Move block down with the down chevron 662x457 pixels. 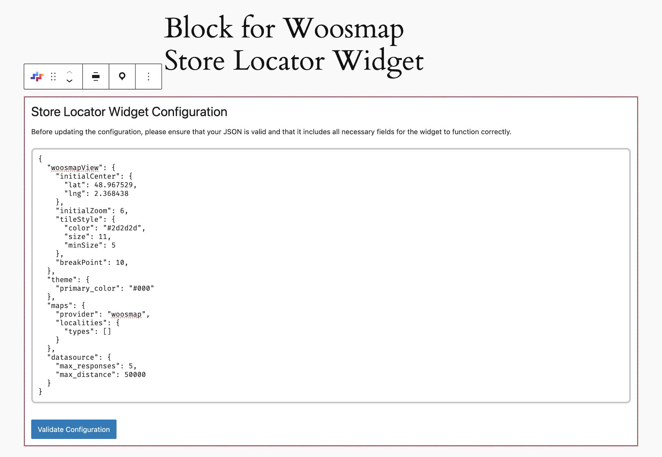pos(69,81)
